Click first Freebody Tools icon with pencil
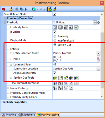 tap(55, 27)
